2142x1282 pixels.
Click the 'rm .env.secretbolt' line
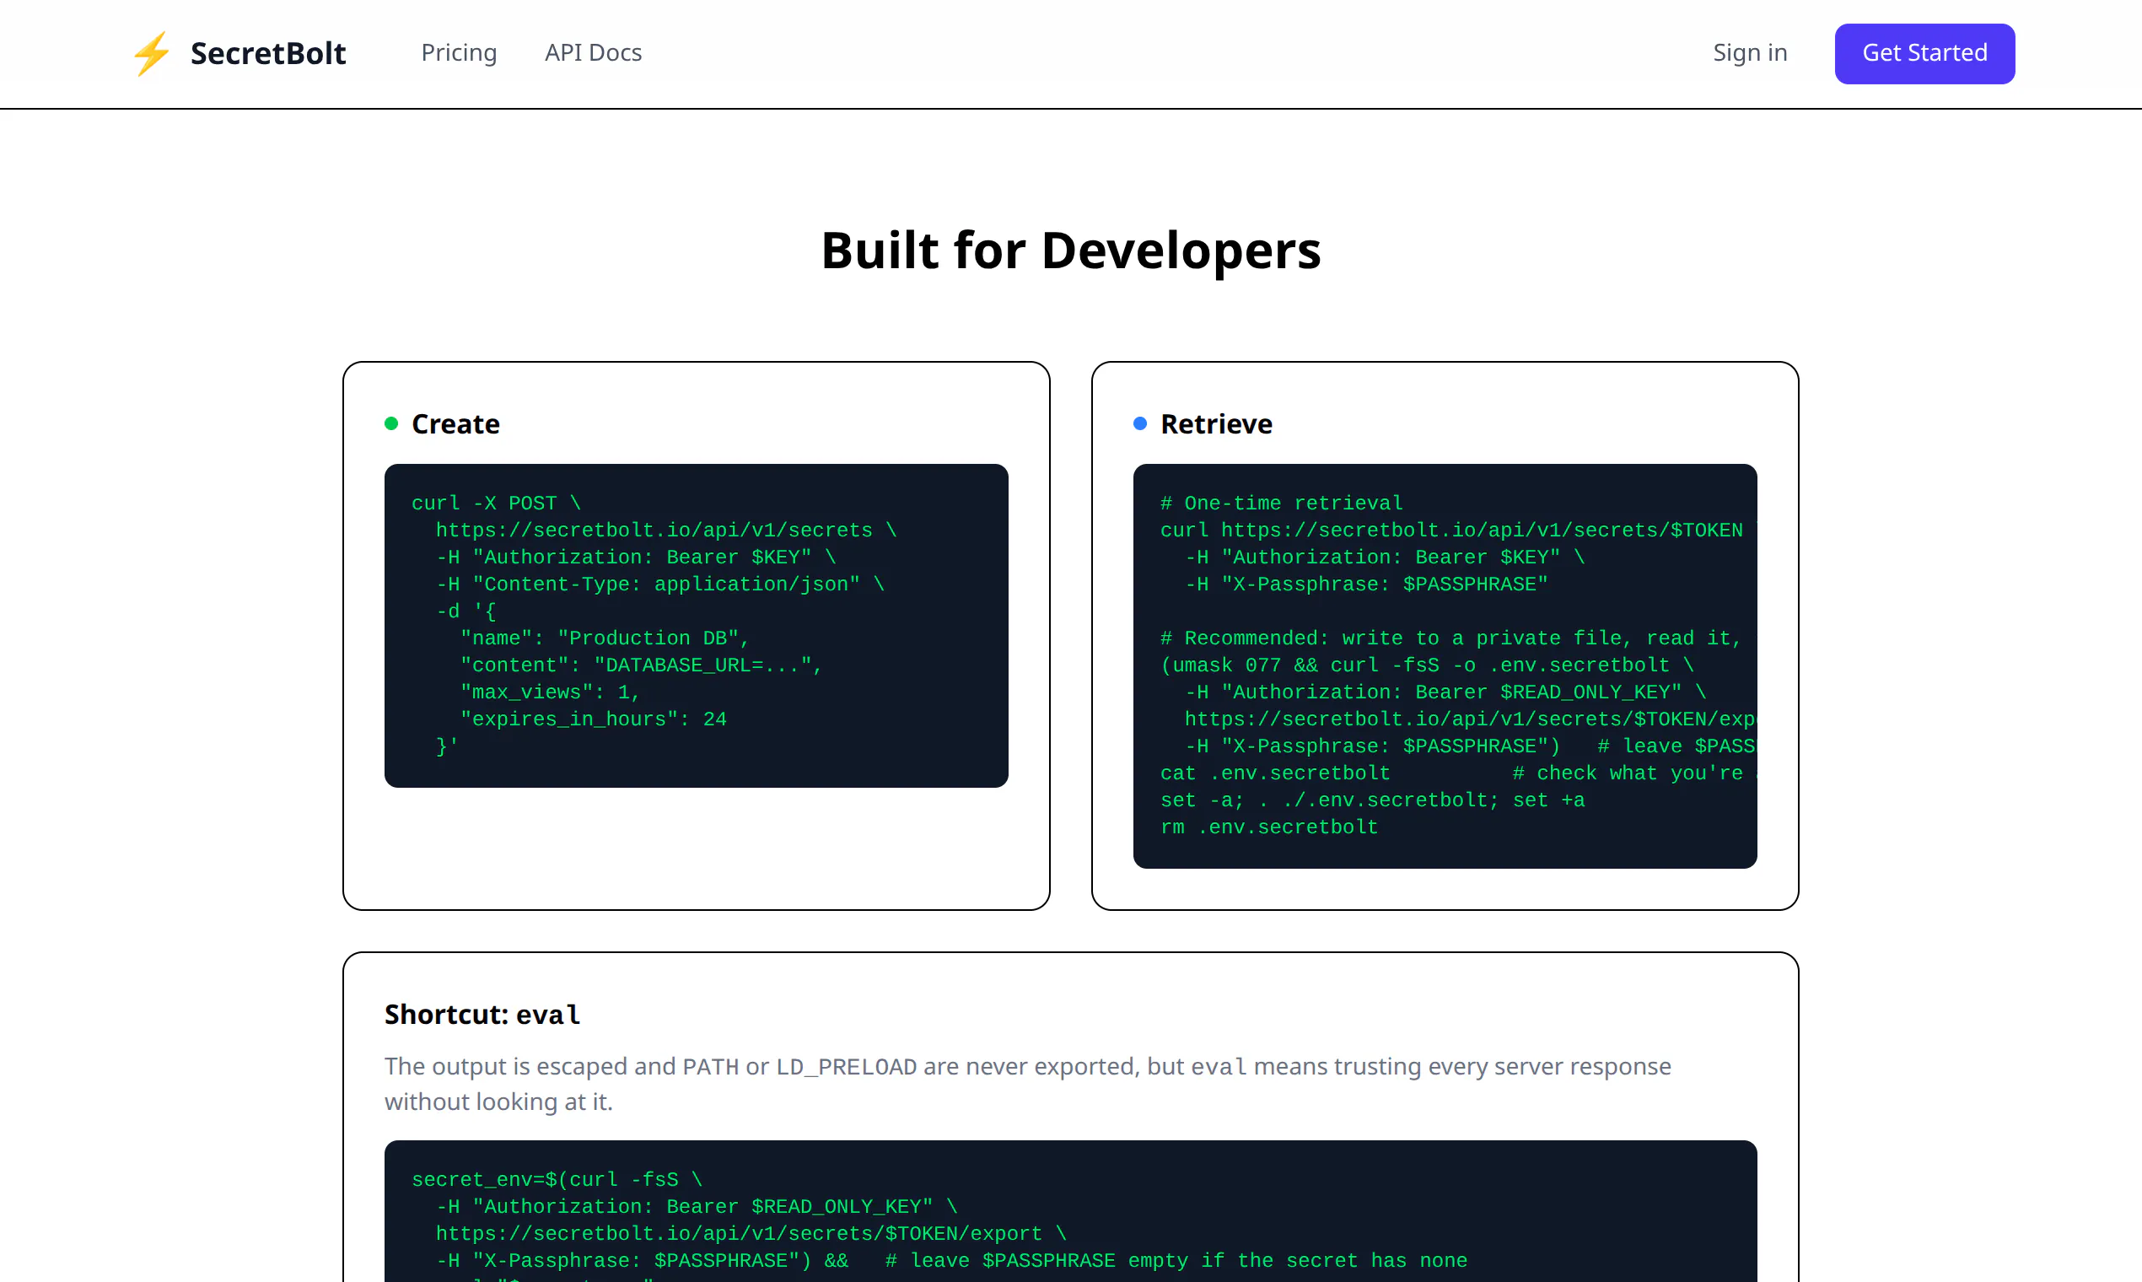tap(1269, 827)
